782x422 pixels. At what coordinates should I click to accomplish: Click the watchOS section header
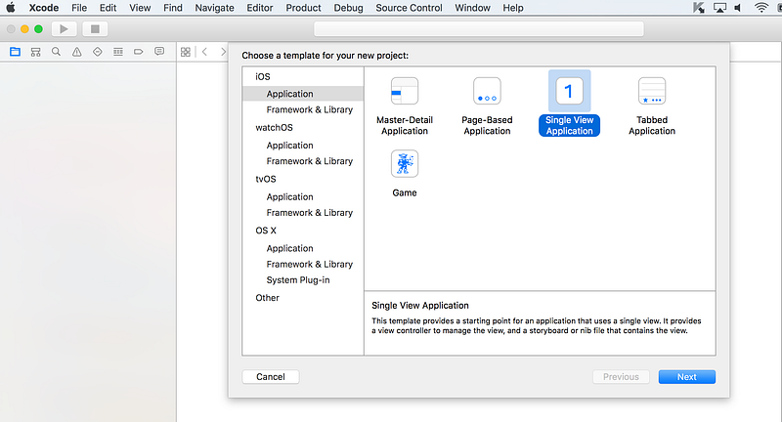coord(274,128)
